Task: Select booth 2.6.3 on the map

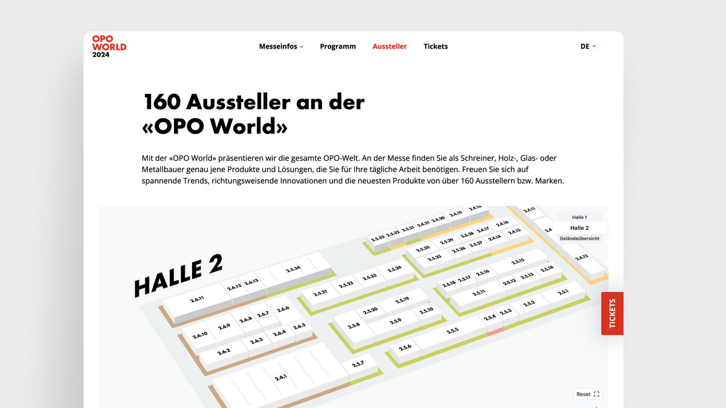Action: [257, 341]
